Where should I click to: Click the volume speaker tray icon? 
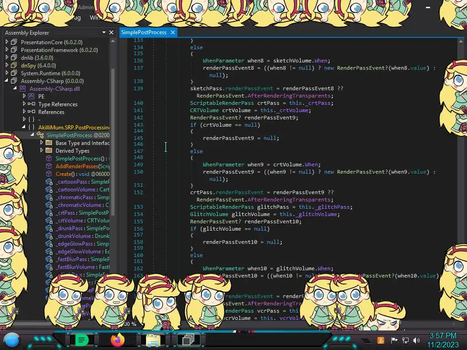pyautogui.click(x=416, y=340)
